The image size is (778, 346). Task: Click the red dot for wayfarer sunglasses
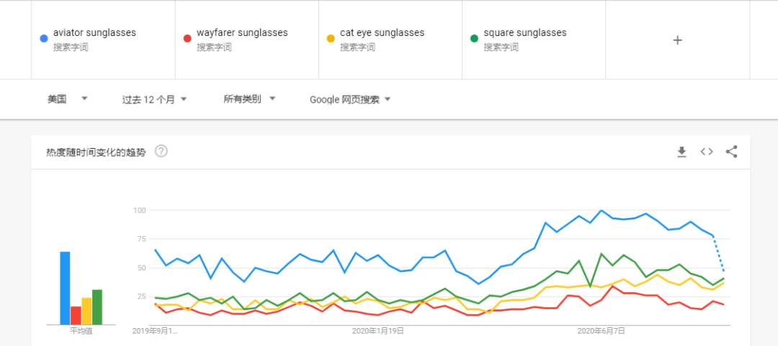(x=187, y=39)
